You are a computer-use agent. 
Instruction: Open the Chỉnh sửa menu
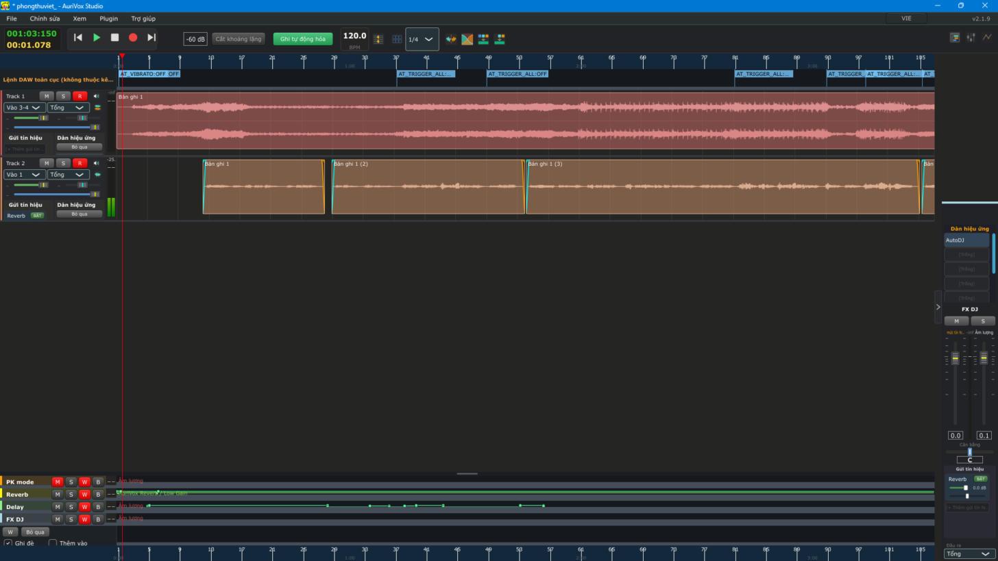(45, 18)
